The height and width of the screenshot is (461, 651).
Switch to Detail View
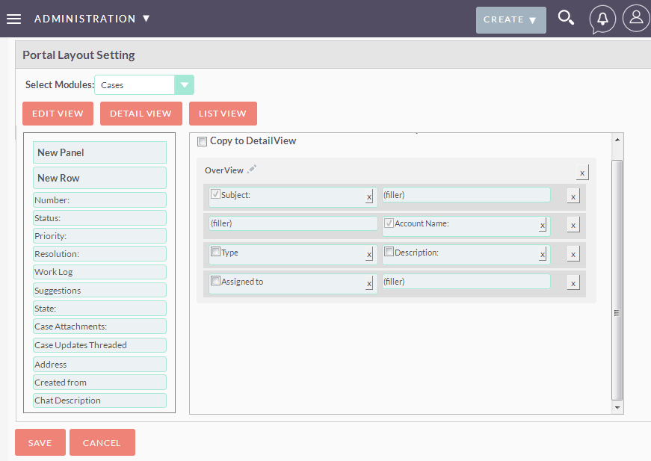click(141, 114)
